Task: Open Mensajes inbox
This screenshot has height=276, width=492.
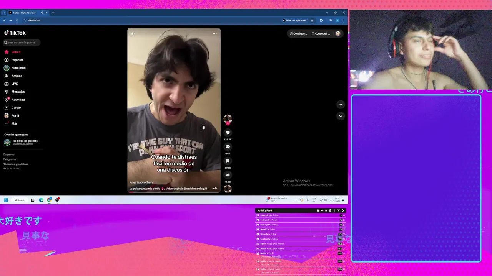Action: [15, 92]
